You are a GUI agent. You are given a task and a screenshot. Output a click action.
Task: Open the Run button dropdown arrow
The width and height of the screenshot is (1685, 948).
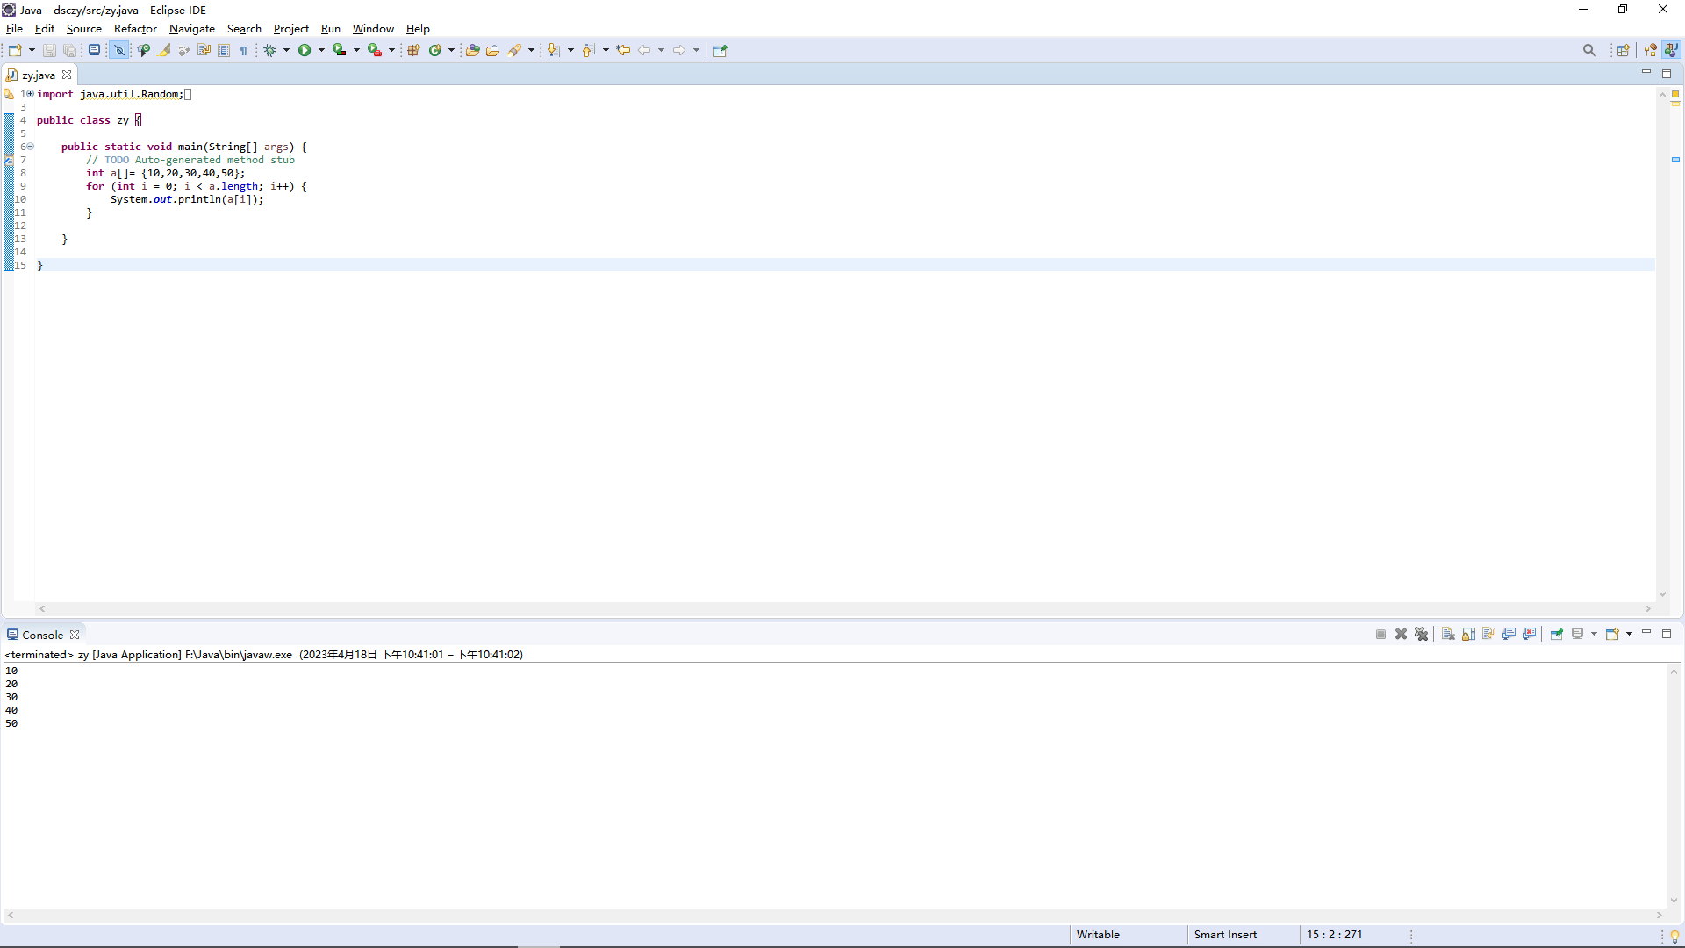[321, 50]
